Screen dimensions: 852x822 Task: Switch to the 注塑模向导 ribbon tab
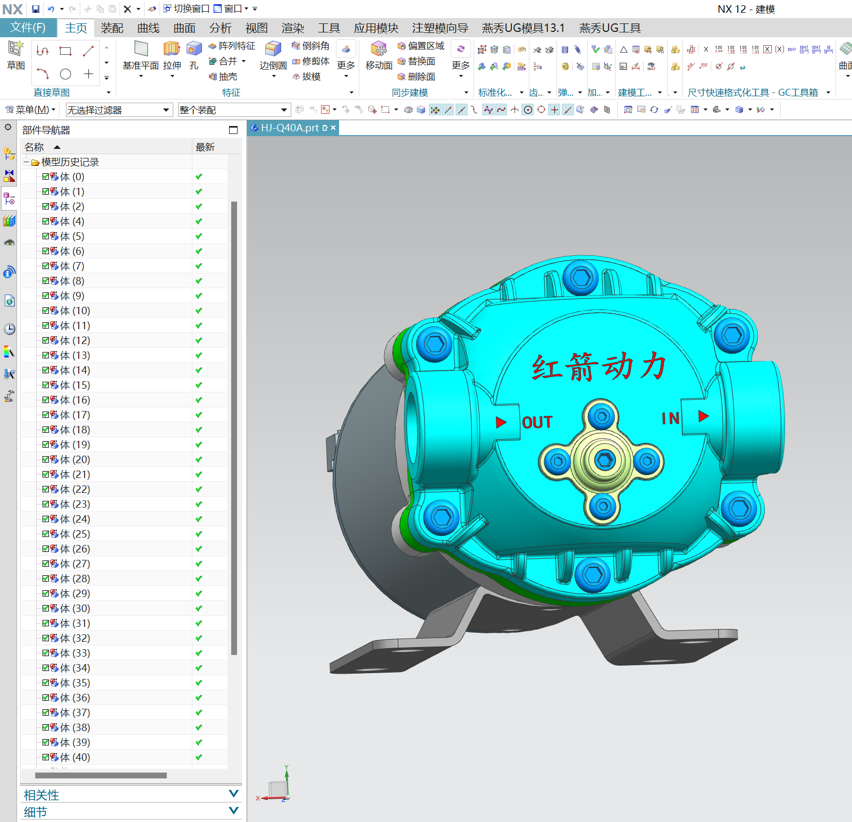click(440, 28)
